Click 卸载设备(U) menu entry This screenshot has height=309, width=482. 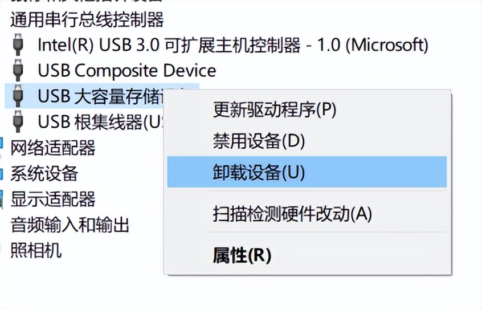point(307,172)
